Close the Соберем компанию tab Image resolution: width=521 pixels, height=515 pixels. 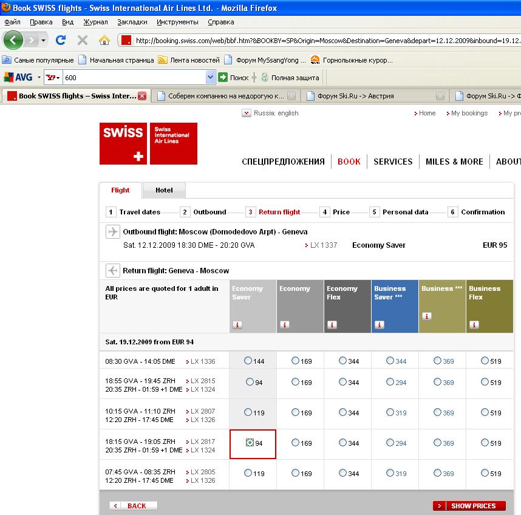pyautogui.click(x=291, y=96)
